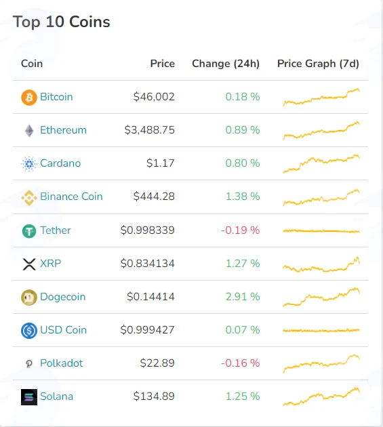Image resolution: width=383 pixels, height=427 pixels.
Task: Open the Ethereum coin link
Action: coord(63,130)
